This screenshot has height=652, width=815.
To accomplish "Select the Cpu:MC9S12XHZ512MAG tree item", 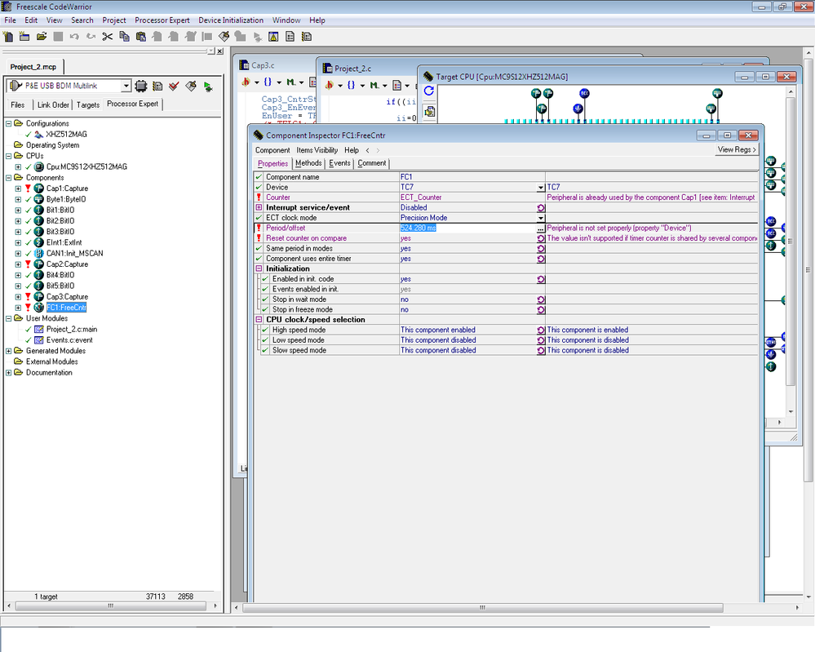I will [86, 167].
